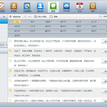107x107 pixels.
Task: Select the 教师节 holiday category
Action: tap(17, 31)
